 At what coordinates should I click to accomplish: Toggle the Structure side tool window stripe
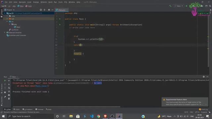[x=2, y=89]
